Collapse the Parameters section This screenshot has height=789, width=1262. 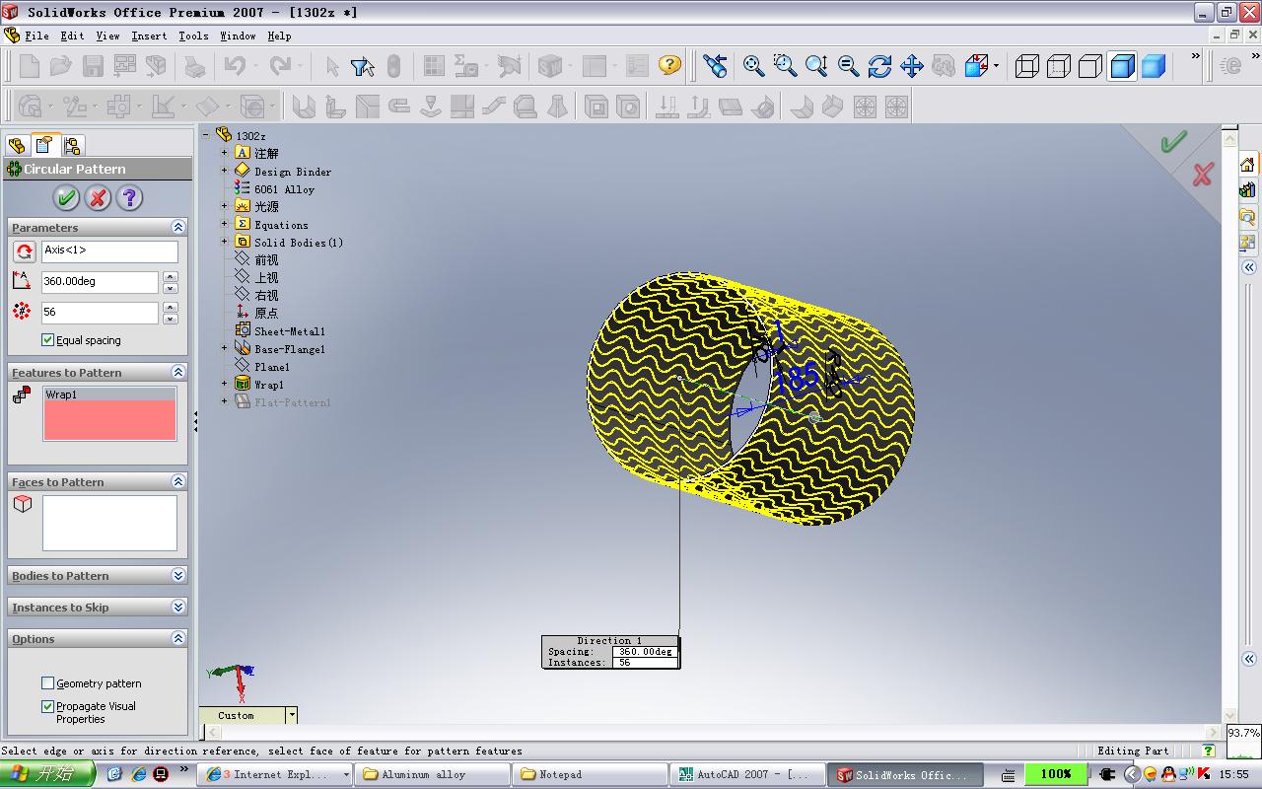pos(177,227)
